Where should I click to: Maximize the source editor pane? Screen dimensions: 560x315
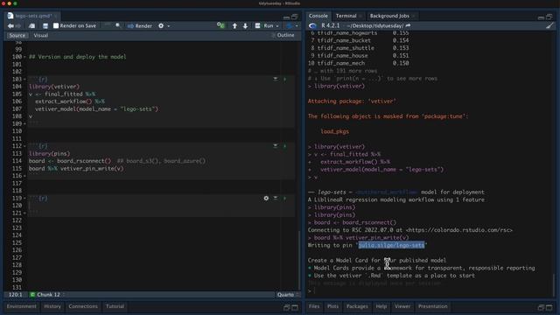(x=294, y=17)
